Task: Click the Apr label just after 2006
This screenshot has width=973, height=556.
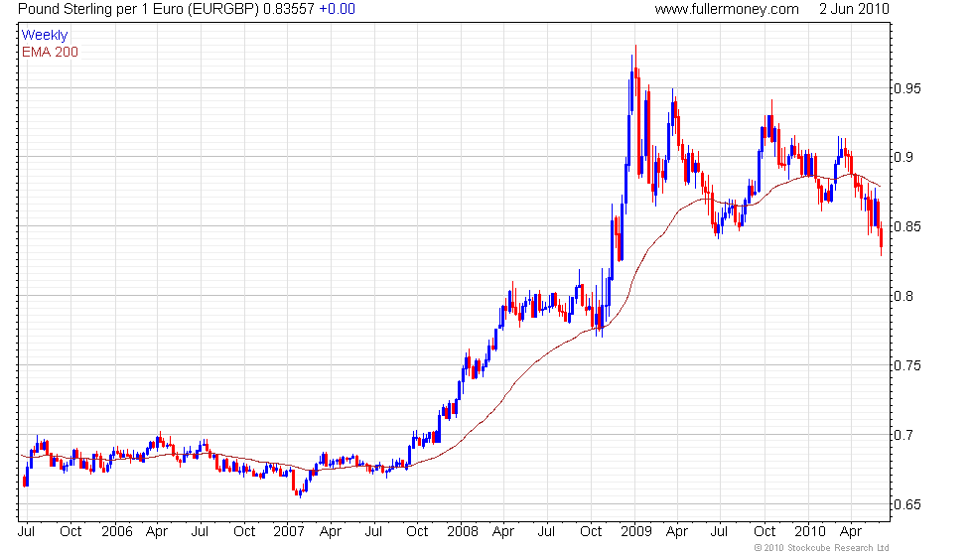Action: point(157,532)
